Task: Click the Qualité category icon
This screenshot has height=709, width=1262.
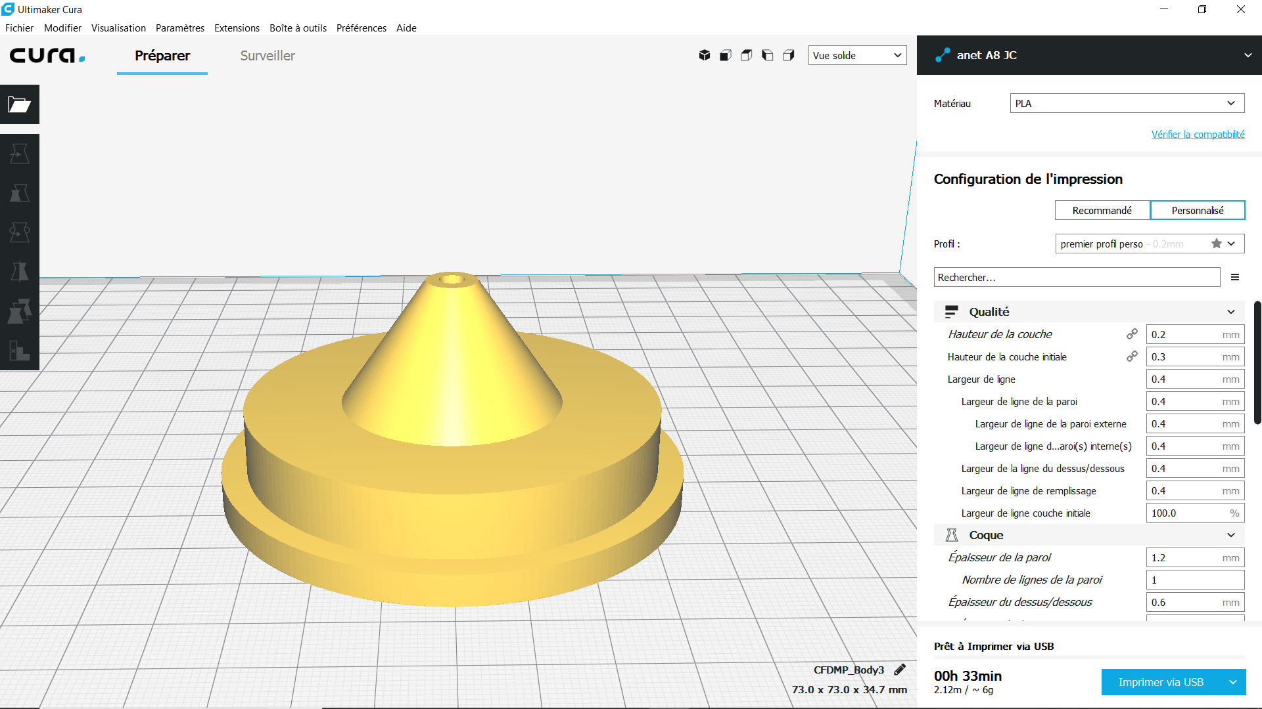Action: click(x=952, y=312)
